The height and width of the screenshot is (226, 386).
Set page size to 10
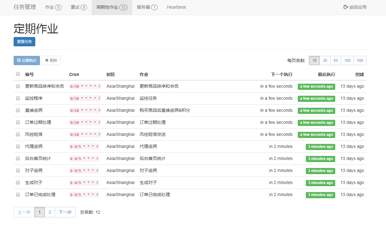coord(314,61)
